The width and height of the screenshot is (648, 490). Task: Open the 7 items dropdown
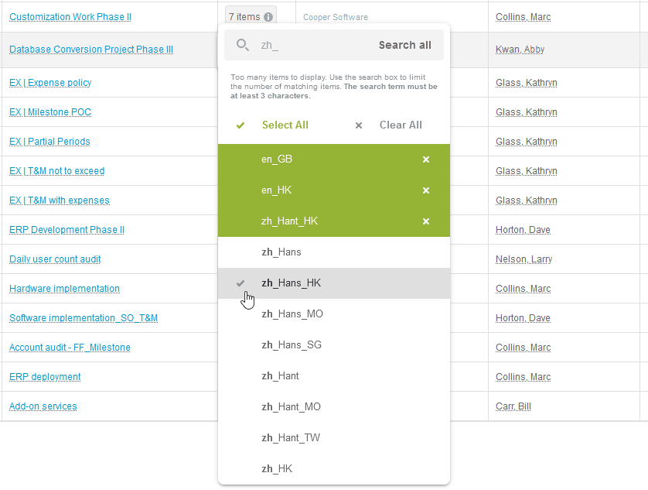[251, 17]
